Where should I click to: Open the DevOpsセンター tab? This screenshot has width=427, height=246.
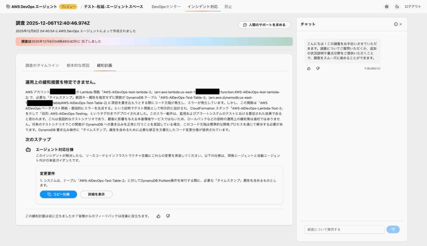(166, 7)
